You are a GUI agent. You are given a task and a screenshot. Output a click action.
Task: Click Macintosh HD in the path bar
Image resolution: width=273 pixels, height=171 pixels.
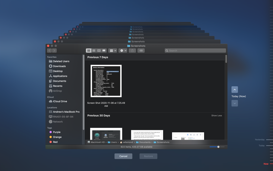[x=96, y=142]
